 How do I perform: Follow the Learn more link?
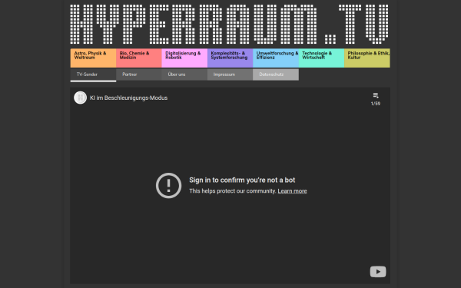292,191
